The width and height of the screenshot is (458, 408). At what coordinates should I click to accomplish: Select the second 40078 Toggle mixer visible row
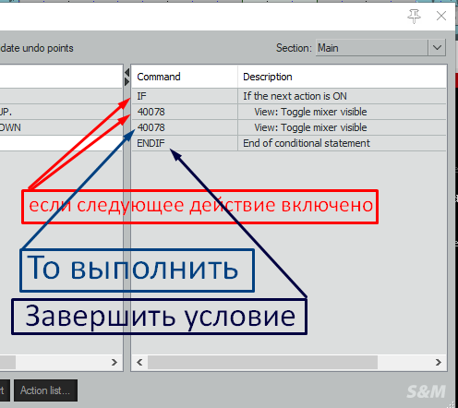pos(289,127)
